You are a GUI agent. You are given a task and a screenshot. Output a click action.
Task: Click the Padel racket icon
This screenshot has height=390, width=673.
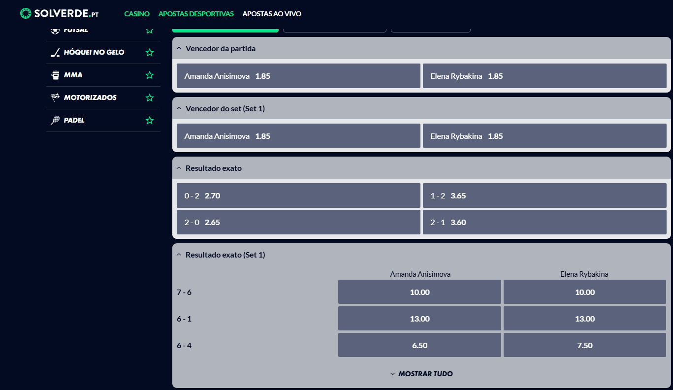coord(55,120)
